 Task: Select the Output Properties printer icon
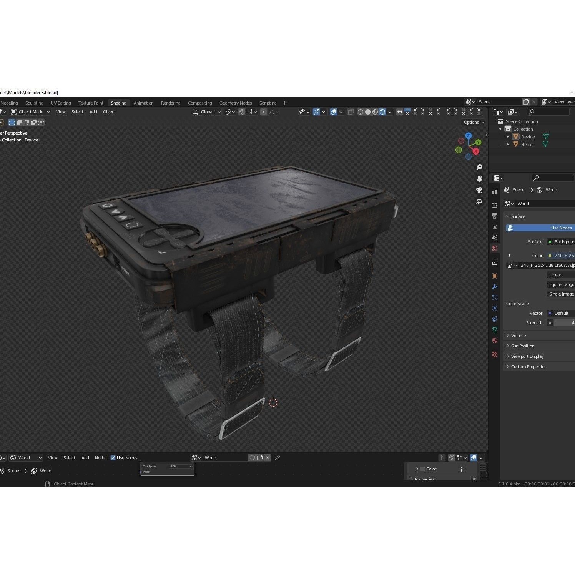tap(495, 216)
